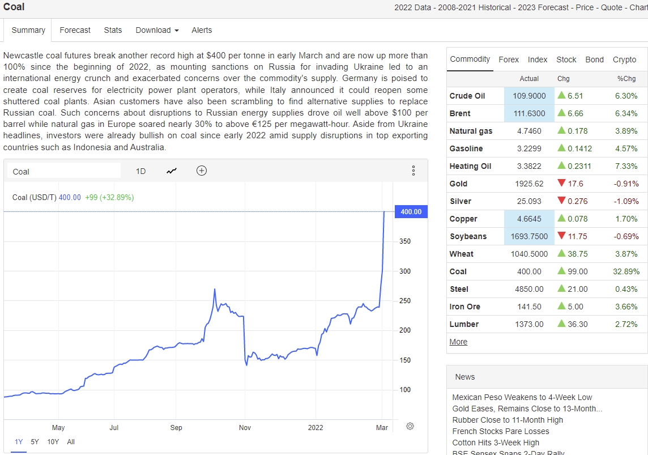648x455 pixels.
Task: Switch to the Forecast tab
Action: [x=75, y=30]
